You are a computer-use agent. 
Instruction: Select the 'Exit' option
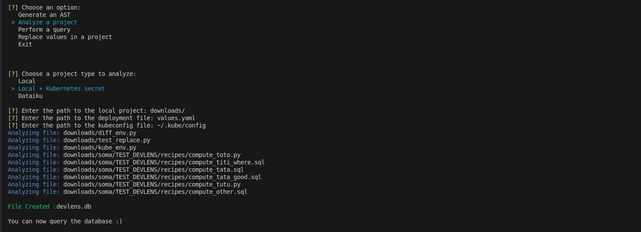[25, 44]
